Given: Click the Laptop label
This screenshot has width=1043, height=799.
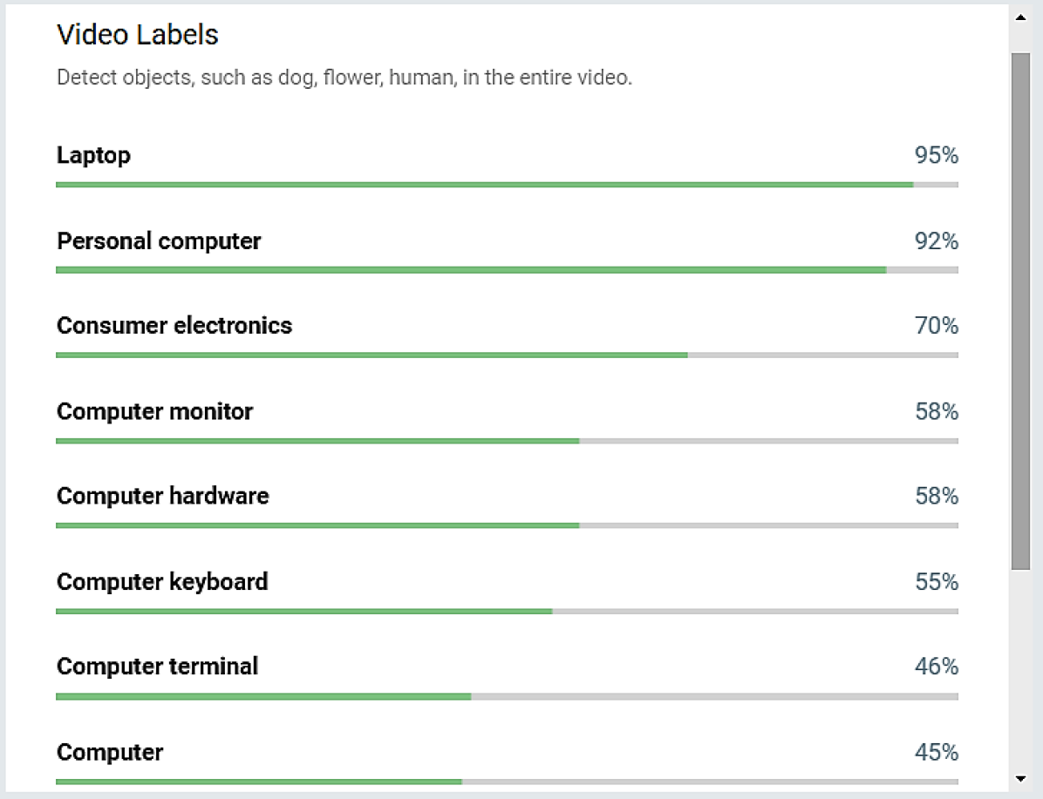Looking at the screenshot, I should tap(94, 155).
